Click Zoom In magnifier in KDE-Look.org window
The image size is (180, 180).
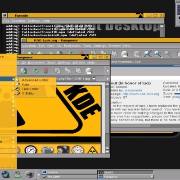(x=158, y=54)
